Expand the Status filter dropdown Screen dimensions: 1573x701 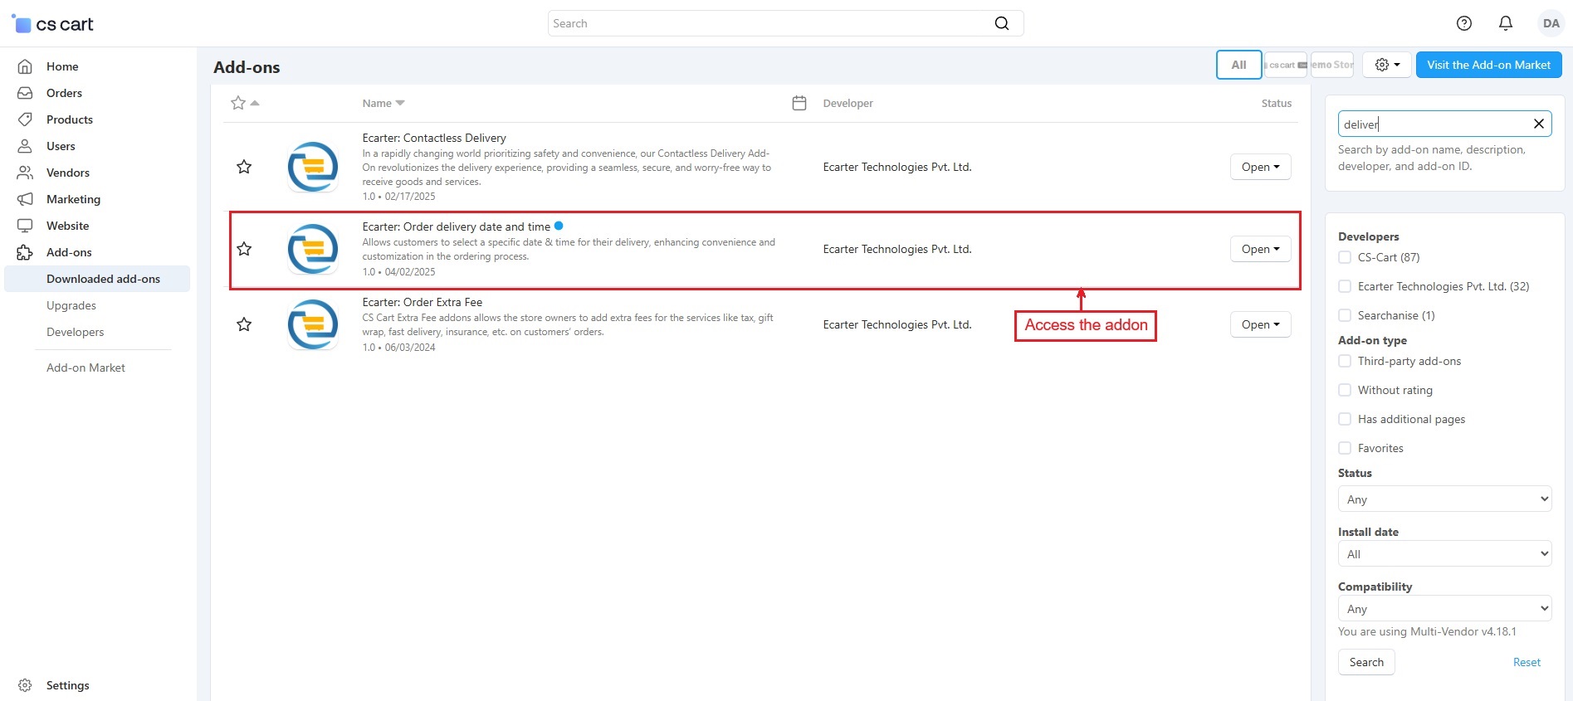point(1444,499)
